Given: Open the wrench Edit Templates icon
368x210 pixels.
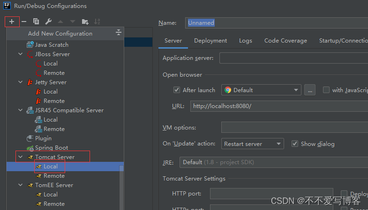Looking at the screenshot, I should click(48, 22).
